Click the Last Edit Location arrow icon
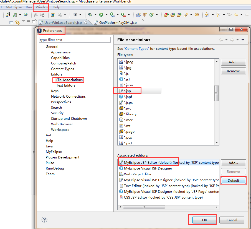This screenshot has height=229, width=251. click(229, 15)
